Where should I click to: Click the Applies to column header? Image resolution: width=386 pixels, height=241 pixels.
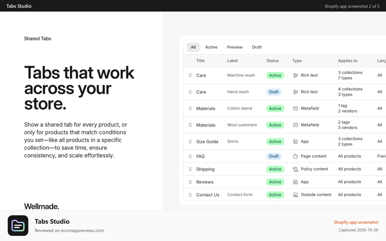(x=348, y=61)
